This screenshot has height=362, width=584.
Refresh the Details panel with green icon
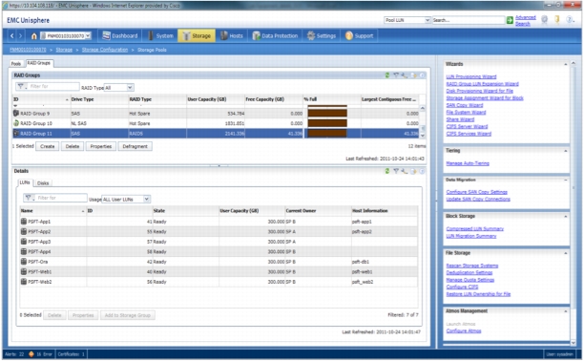(x=387, y=171)
